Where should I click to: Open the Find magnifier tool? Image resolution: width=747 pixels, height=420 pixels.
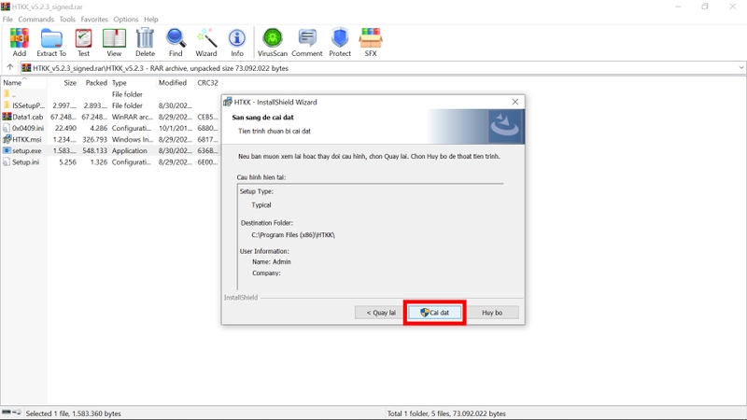[176, 42]
